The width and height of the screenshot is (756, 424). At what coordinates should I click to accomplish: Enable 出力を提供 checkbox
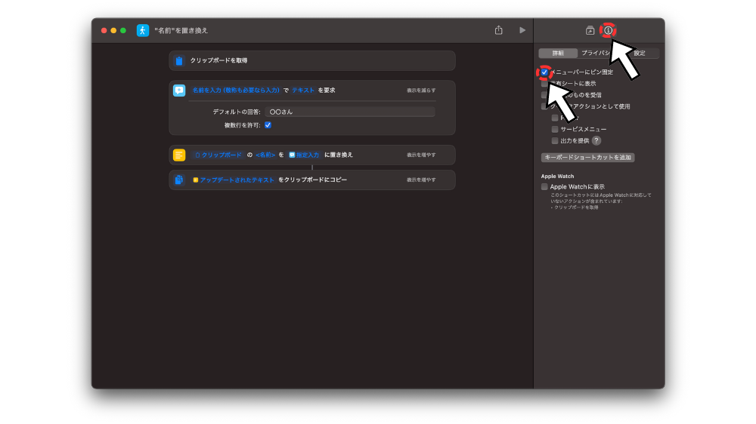pos(555,141)
